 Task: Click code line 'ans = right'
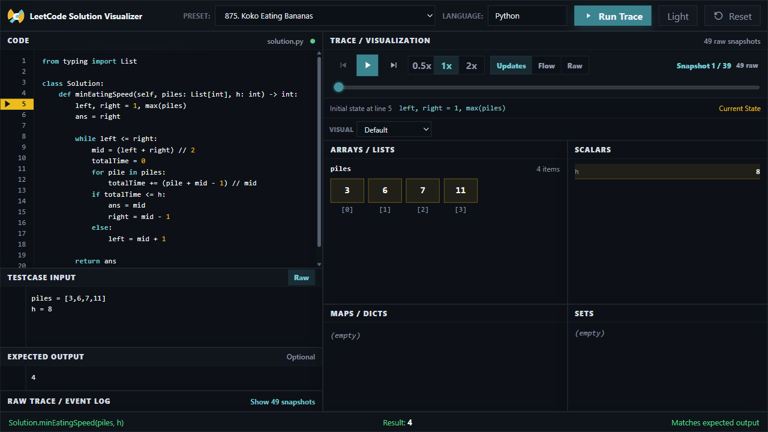coord(98,116)
